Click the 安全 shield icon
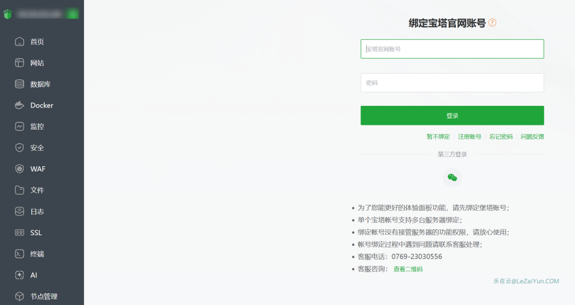This screenshot has width=575, height=305. pyautogui.click(x=20, y=147)
